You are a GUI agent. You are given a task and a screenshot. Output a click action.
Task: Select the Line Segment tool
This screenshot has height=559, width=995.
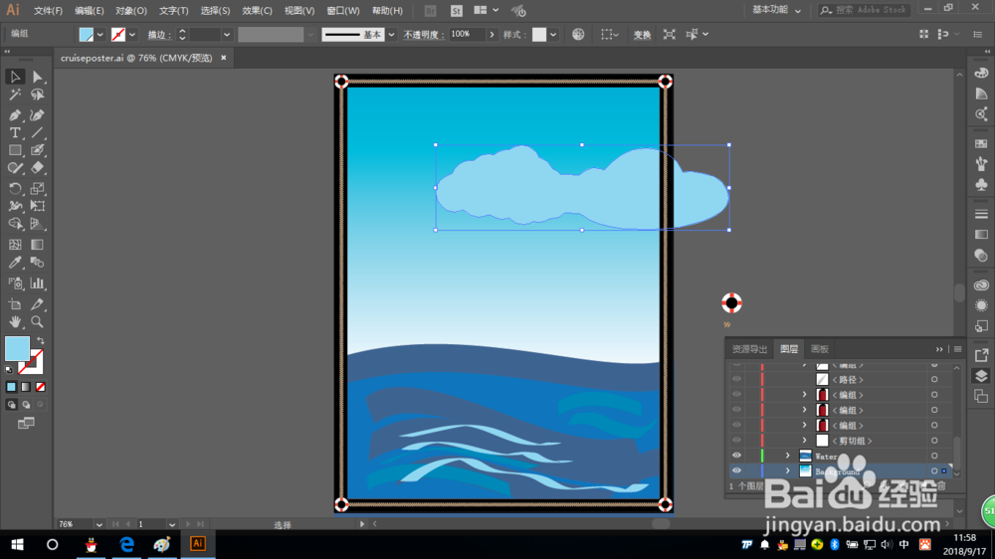point(38,132)
